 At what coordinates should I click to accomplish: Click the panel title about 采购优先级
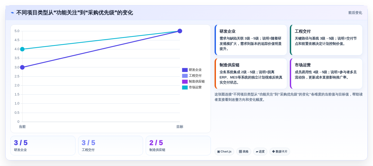pyautogui.click(x=75, y=13)
